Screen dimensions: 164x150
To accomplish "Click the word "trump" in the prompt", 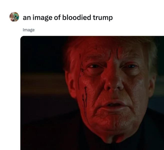I will point(103,18).
